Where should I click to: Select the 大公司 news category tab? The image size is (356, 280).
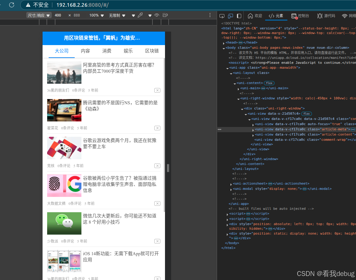(62, 51)
